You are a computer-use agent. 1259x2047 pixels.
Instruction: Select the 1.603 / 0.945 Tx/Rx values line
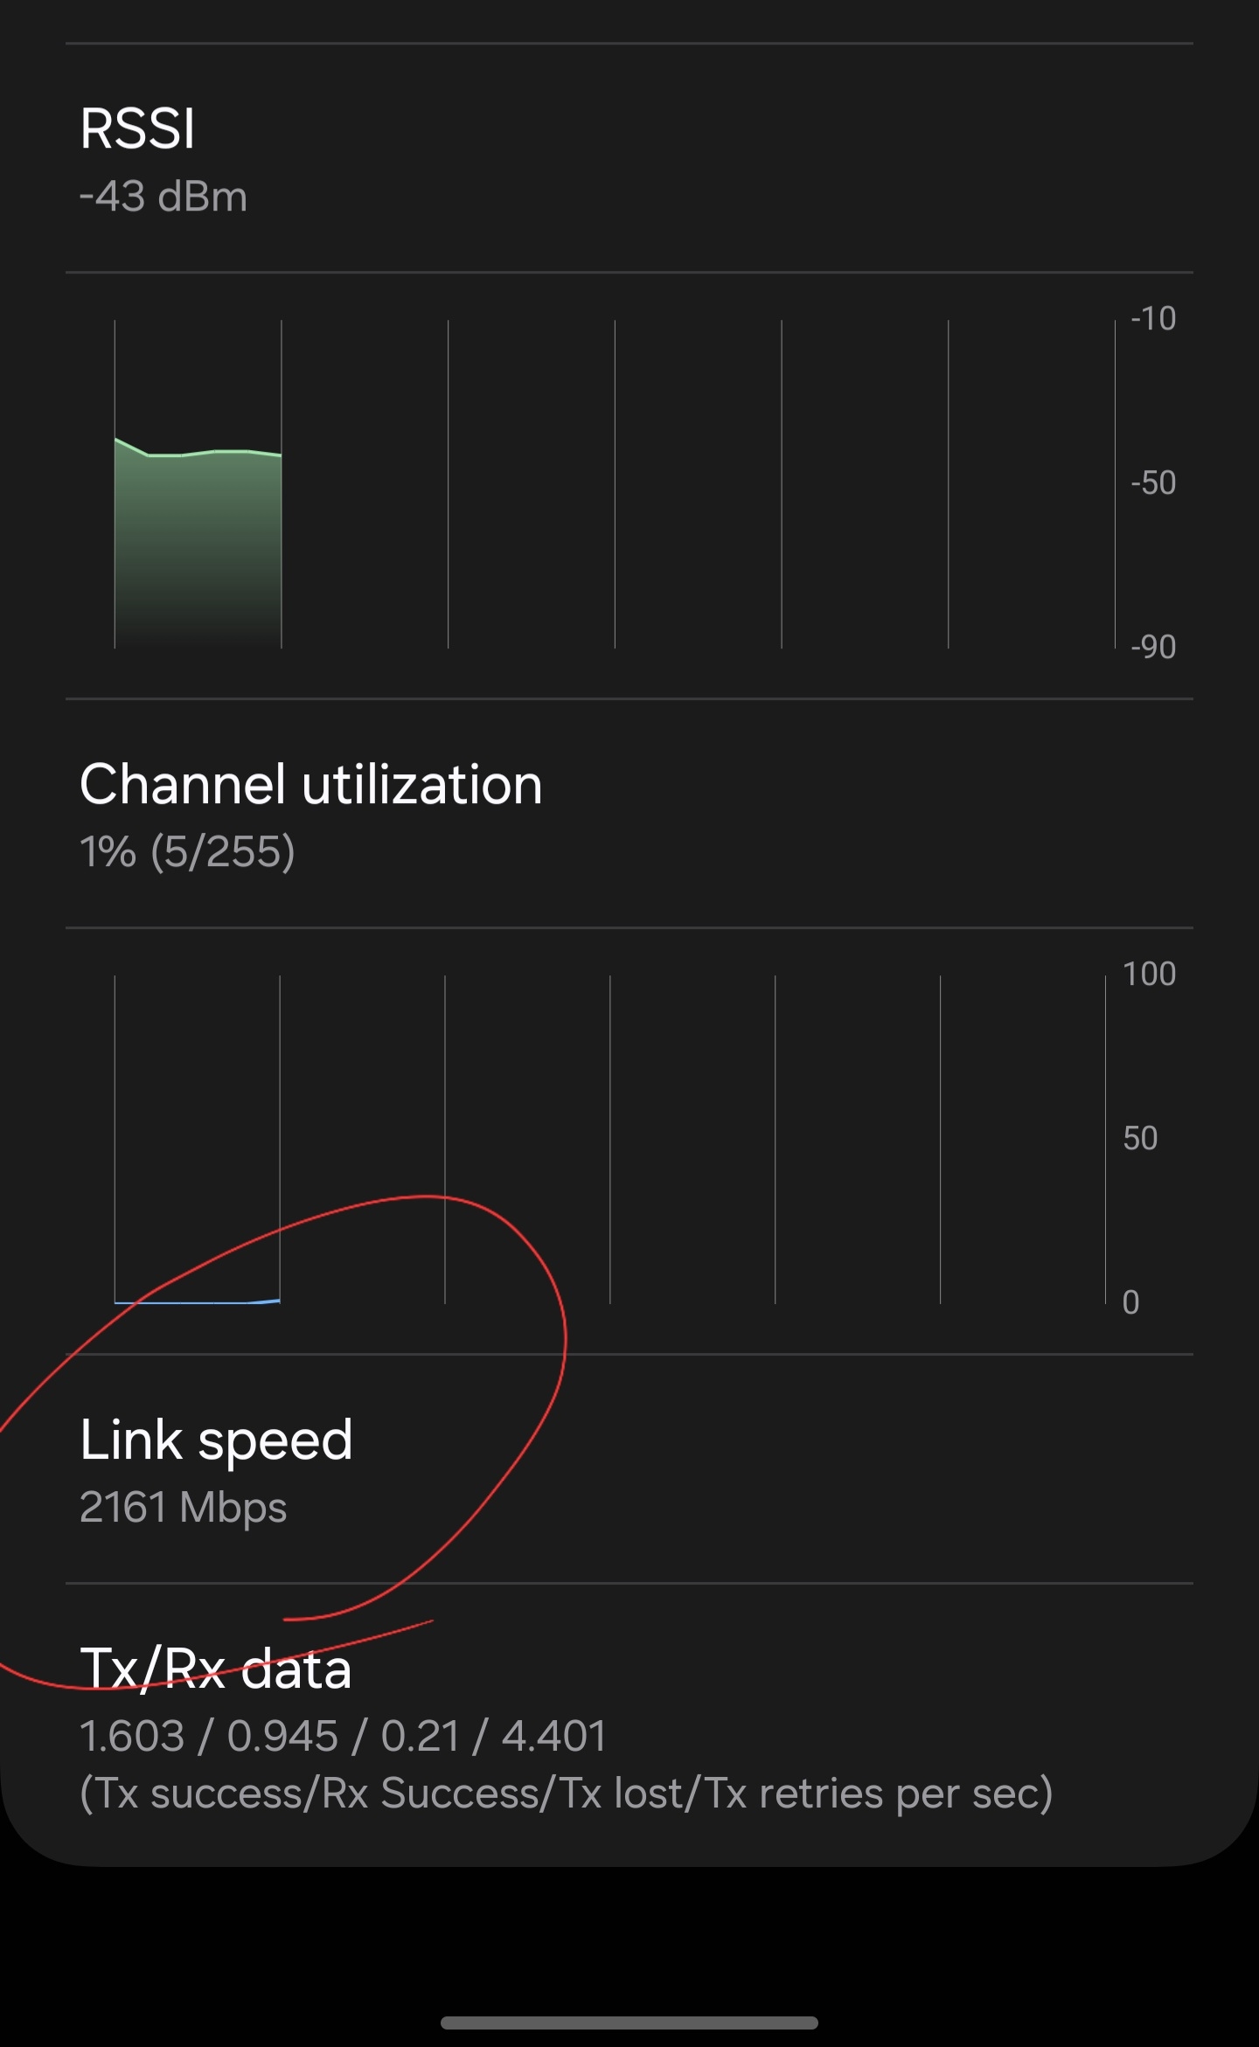pyautogui.click(x=343, y=1737)
